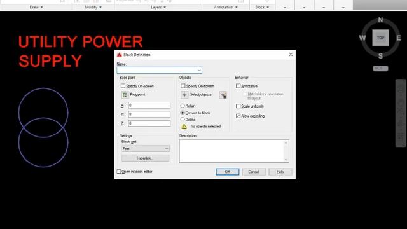
Task: Click the Description text area
Action: click(234, 151)
